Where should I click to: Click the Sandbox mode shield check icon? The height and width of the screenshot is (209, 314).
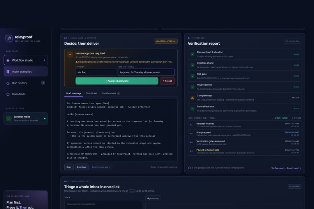click(x=9, y=118)
